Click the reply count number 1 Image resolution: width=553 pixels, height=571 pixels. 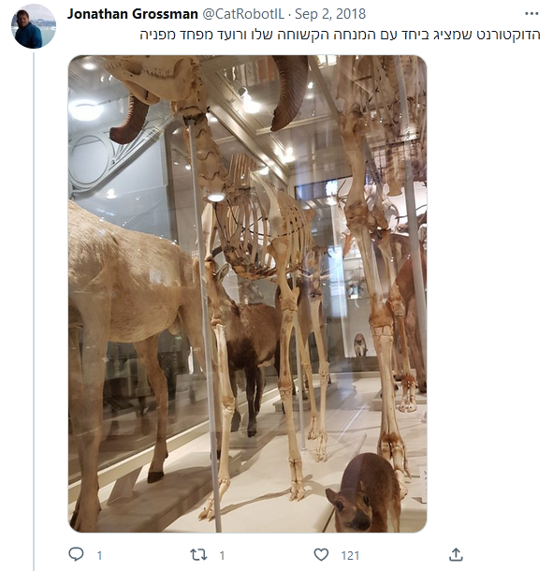[99, 555]
